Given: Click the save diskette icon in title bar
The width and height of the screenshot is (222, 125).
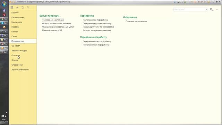Looking at the screenshot, I should point(175,2).
